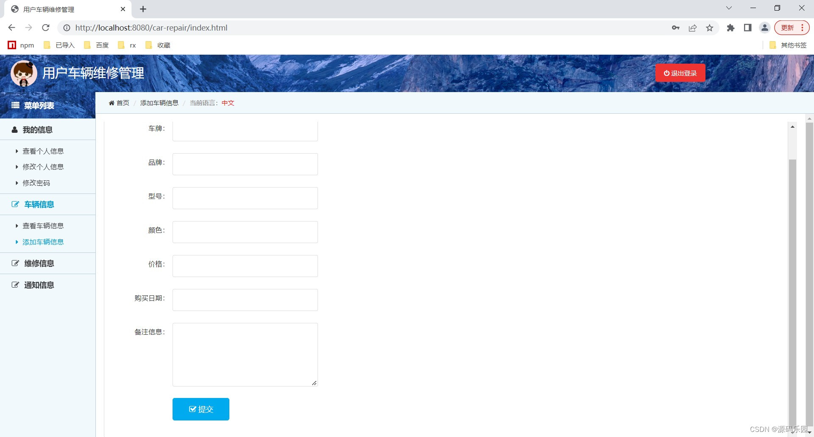Viewport: 814px width, 437px height.
Task: Click the user avatar in the page header
Action: [x=24, y=73]
